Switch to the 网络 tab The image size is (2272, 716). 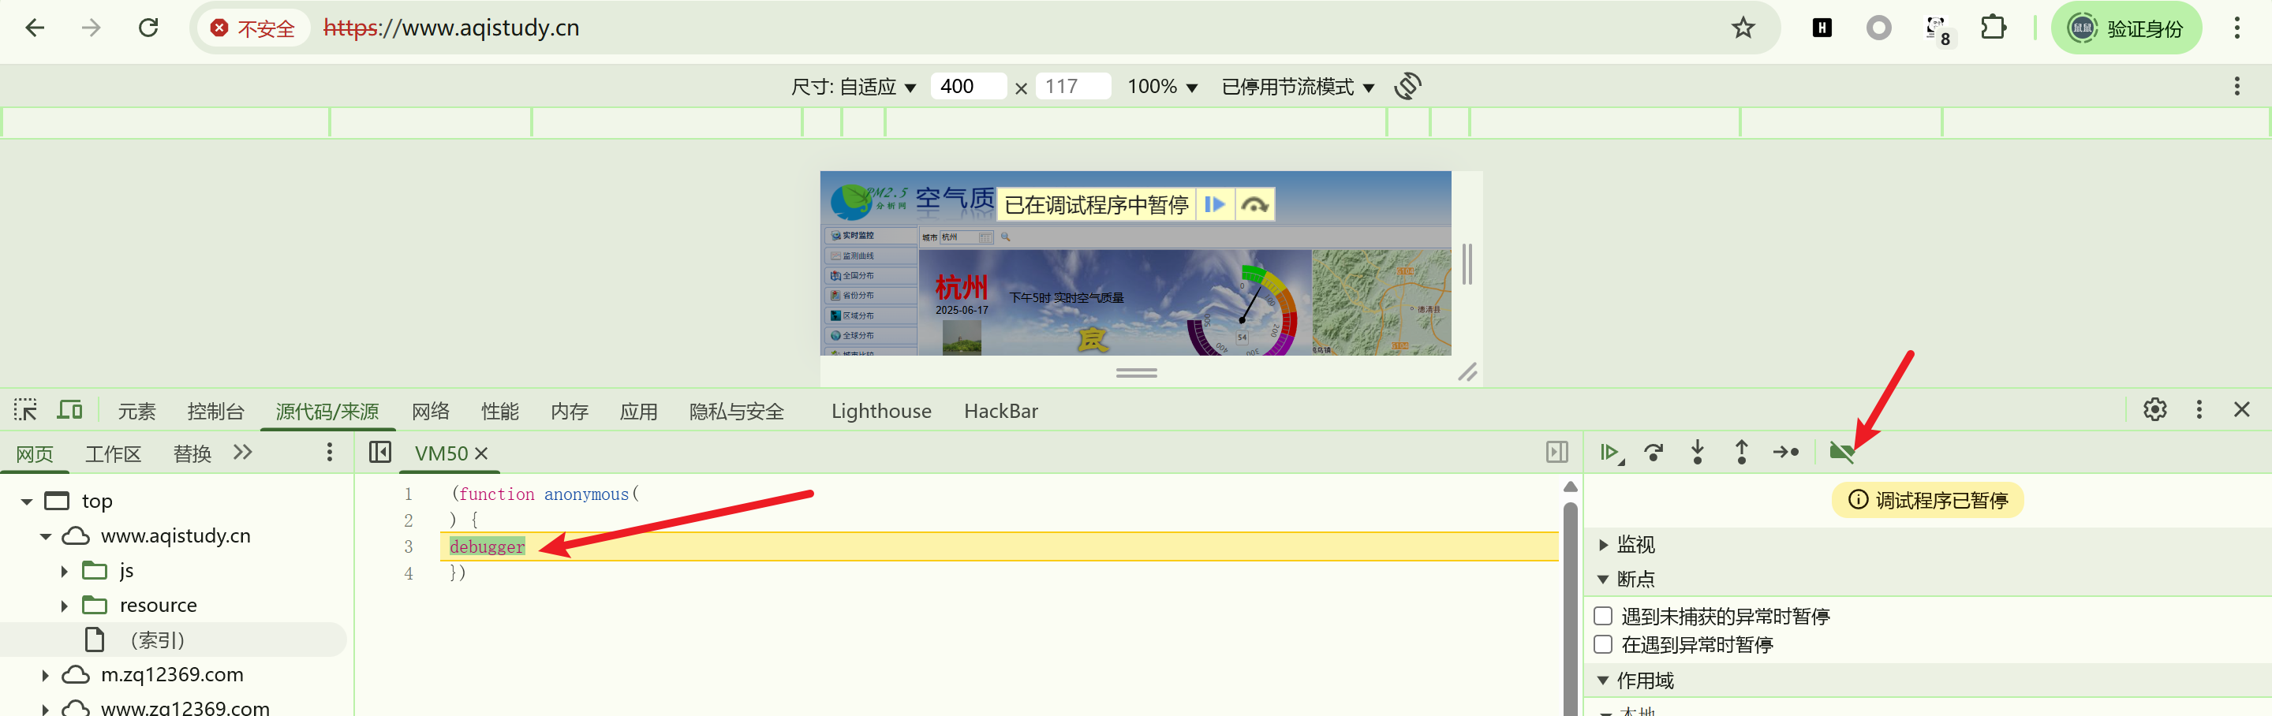(431, 411)
